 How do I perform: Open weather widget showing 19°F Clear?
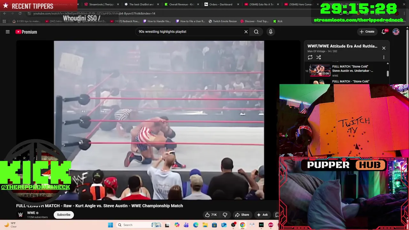(x=10, y=225)
